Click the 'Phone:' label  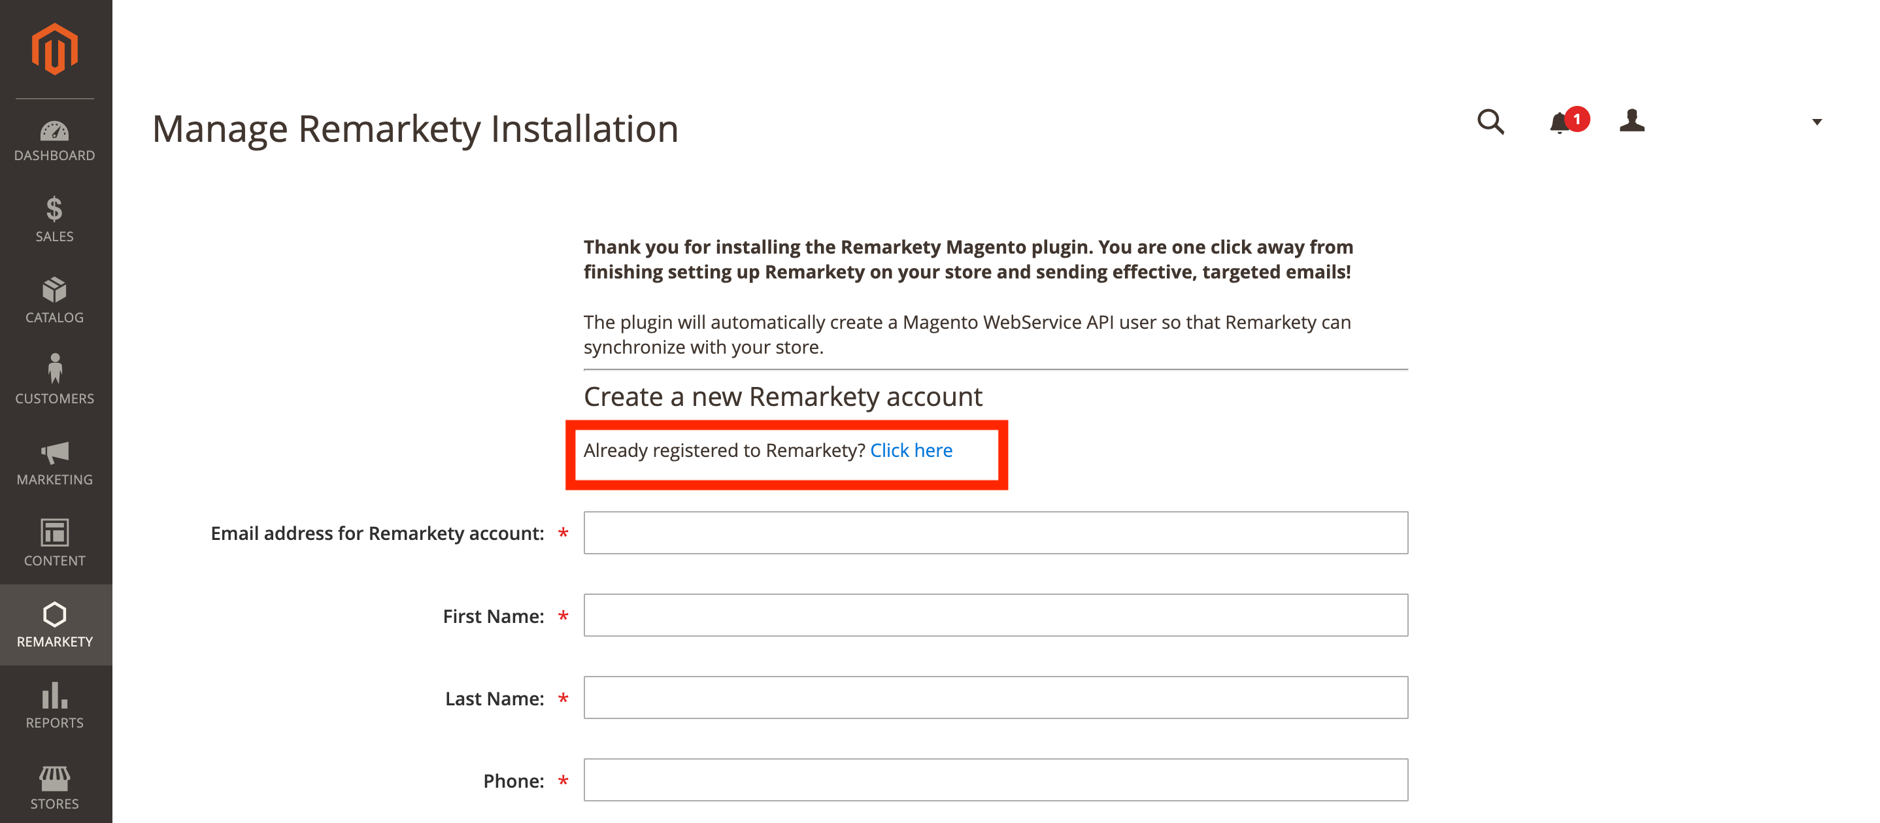point(514,781)
